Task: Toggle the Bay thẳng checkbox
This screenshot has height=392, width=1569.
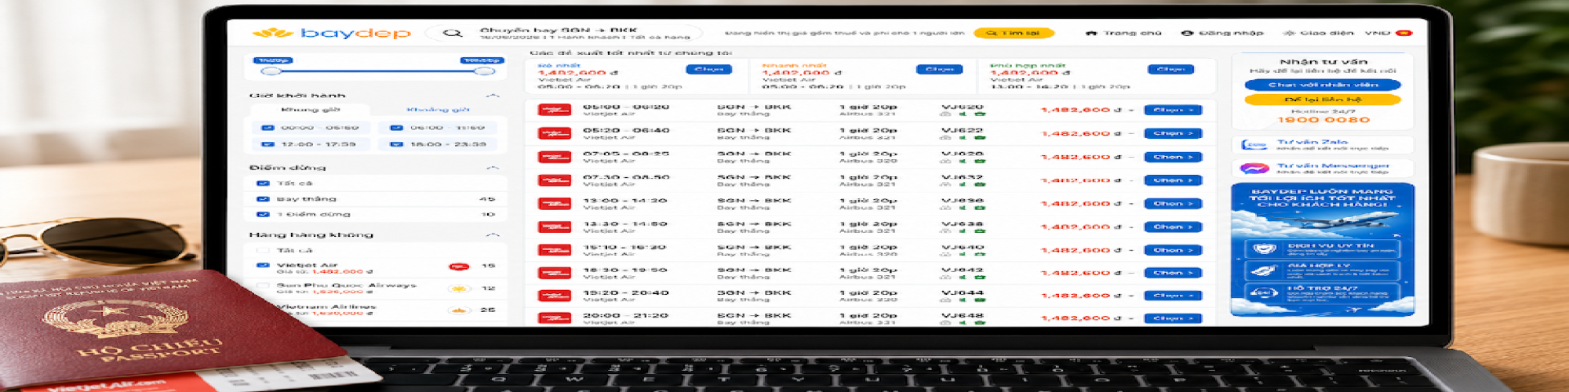Action: point(263,199)
